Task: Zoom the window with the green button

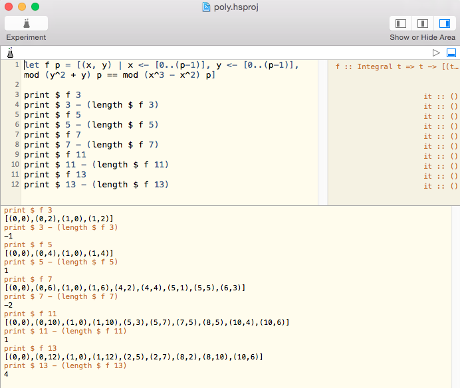Action: point(35,7)
